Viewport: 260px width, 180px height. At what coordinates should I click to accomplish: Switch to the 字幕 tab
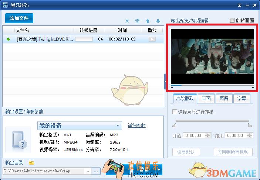[242, 99]
